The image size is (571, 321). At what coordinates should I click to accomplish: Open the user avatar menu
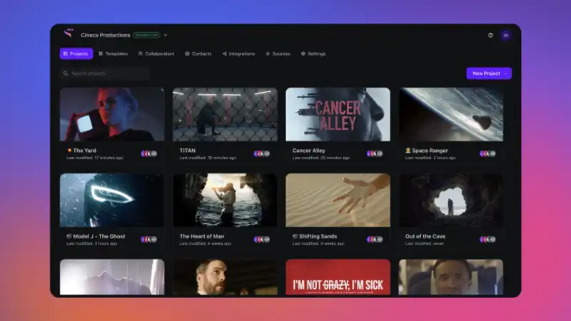tap(505, 35)
